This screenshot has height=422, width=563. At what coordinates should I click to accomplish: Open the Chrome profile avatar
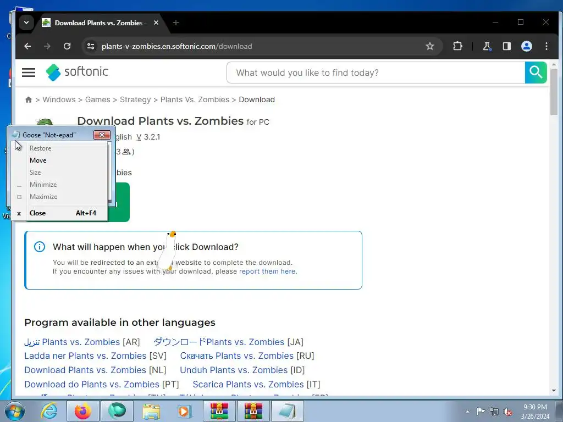coord(526,46)
